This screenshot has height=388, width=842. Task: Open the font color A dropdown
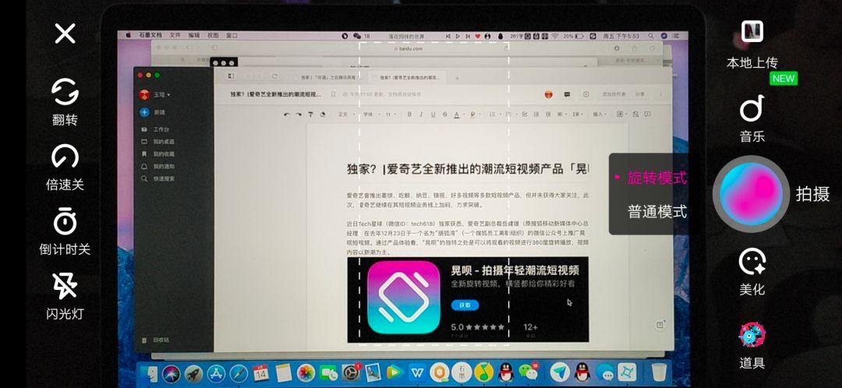click(458, 115)
